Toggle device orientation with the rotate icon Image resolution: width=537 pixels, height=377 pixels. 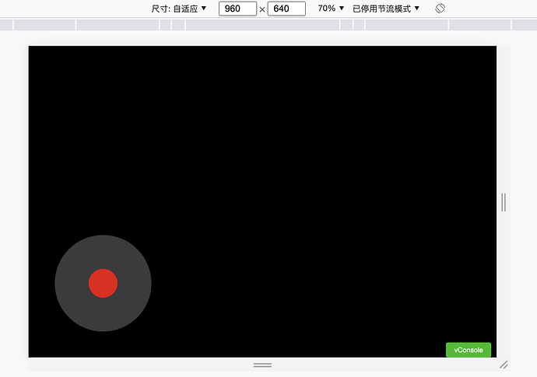coord(440,9)
